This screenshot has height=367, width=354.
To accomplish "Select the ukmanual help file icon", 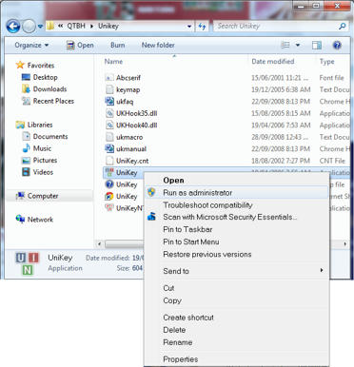I will (x=109, y=148).
